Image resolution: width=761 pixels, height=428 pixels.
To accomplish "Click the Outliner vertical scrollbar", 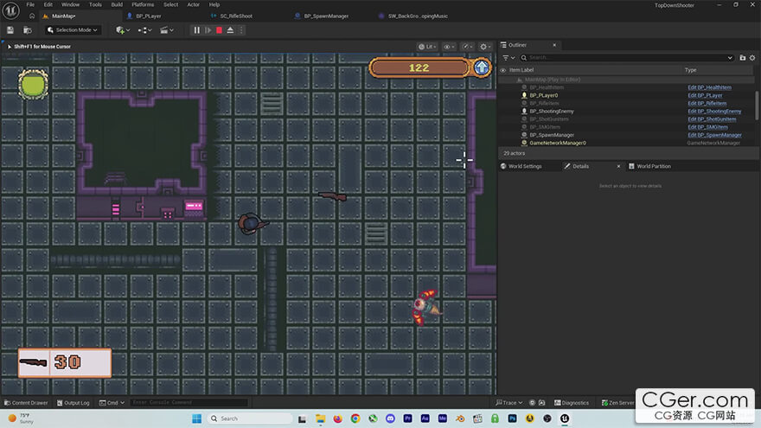I will [757, 105].
